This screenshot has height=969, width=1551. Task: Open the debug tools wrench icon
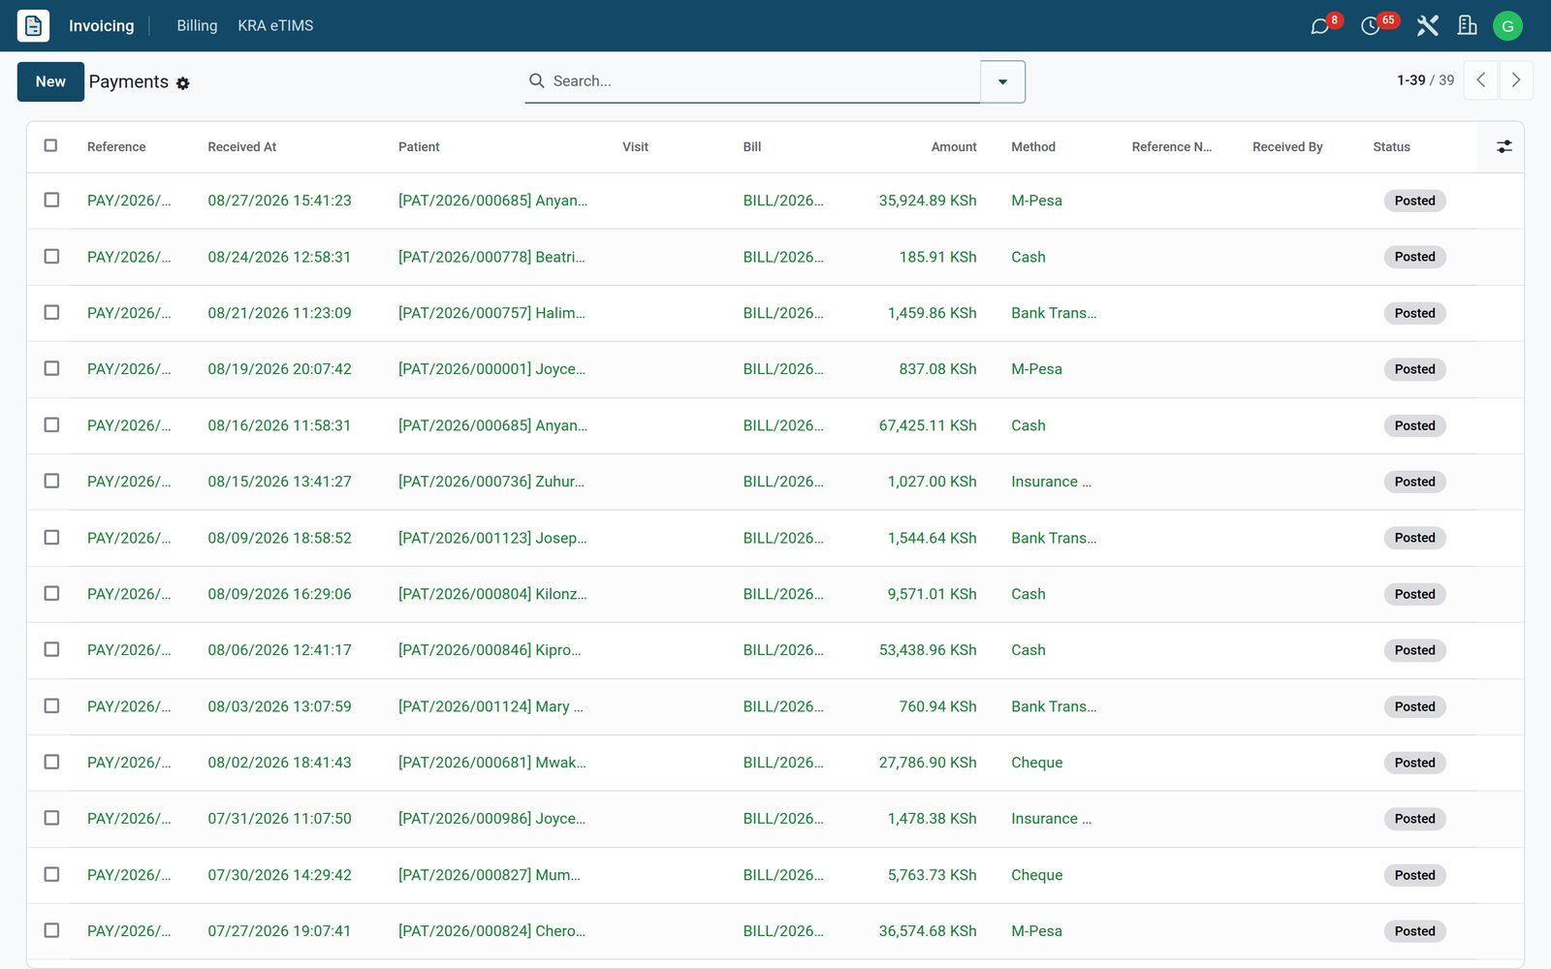(1427, 26)
